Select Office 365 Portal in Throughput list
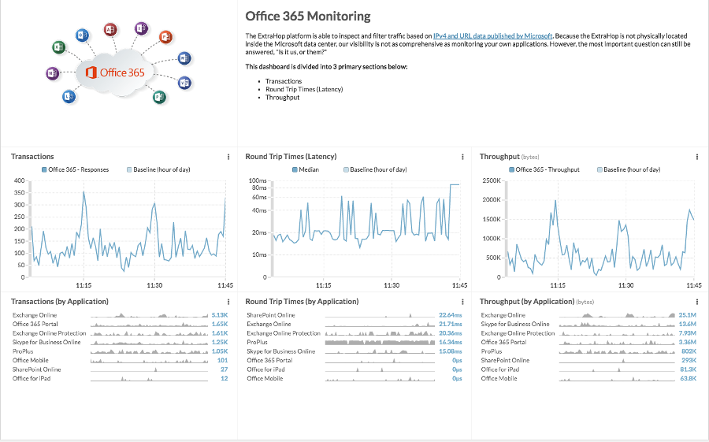Image resolution: width=709 pixels, height=442 pixels. [x=588, y=342]
